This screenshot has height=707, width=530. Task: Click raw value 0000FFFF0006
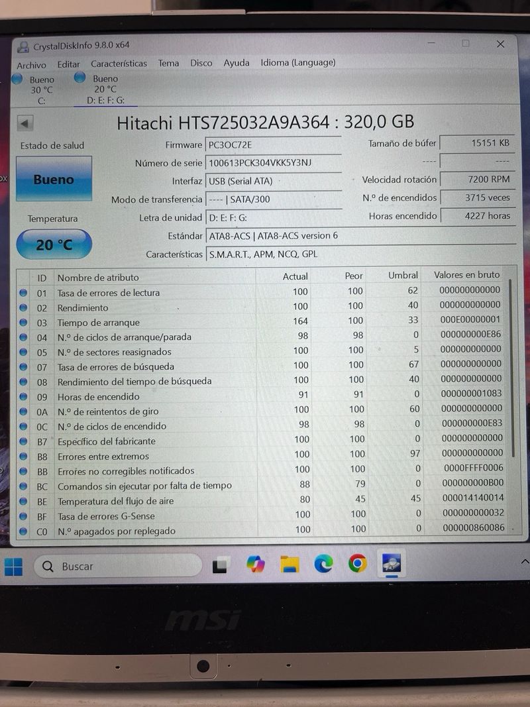(473, 468)
